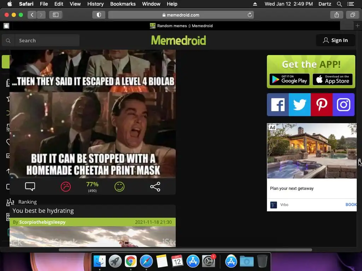Click BOOK link in Vrbo ad
Viewport: 362px width, 271px height.
(351, 205)
